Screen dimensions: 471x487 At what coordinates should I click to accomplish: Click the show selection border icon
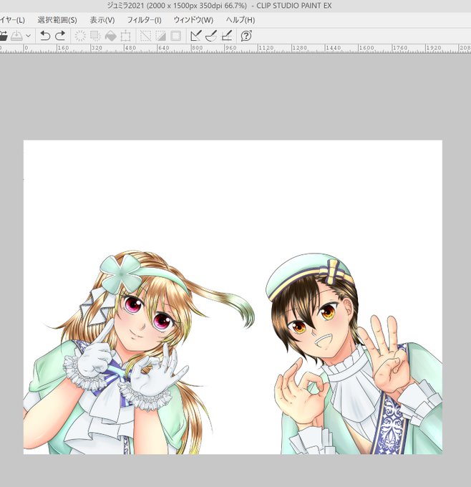[176, 36]
